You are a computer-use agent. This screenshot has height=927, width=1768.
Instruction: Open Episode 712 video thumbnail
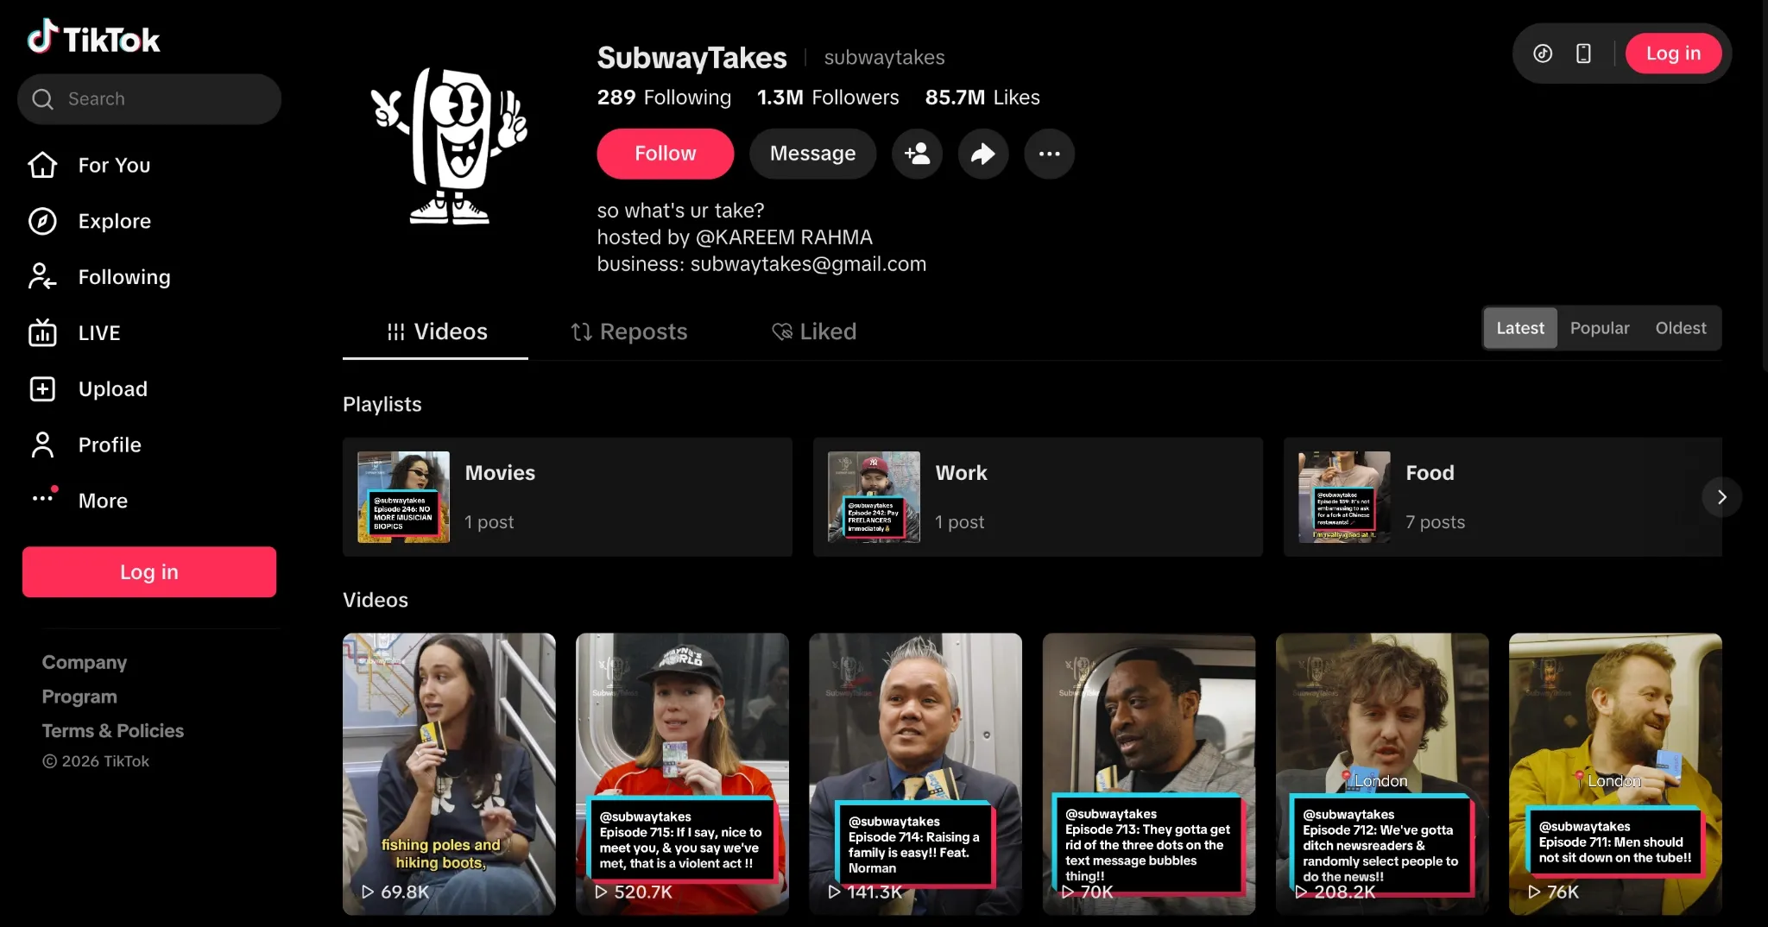(x=1382, y=774)
